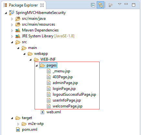Click the Collapse All toolbar icon
This screenshot has height=135, width=141.
coord(93,5)
